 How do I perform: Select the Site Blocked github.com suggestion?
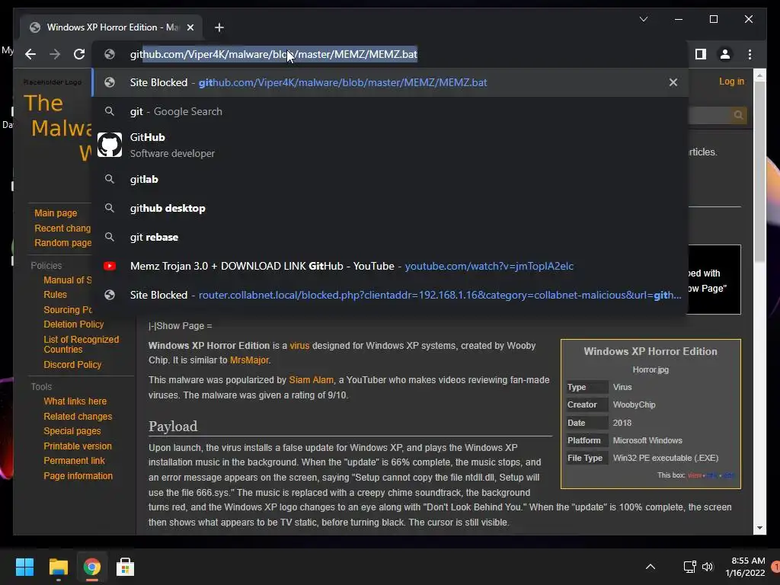[391, 82]
